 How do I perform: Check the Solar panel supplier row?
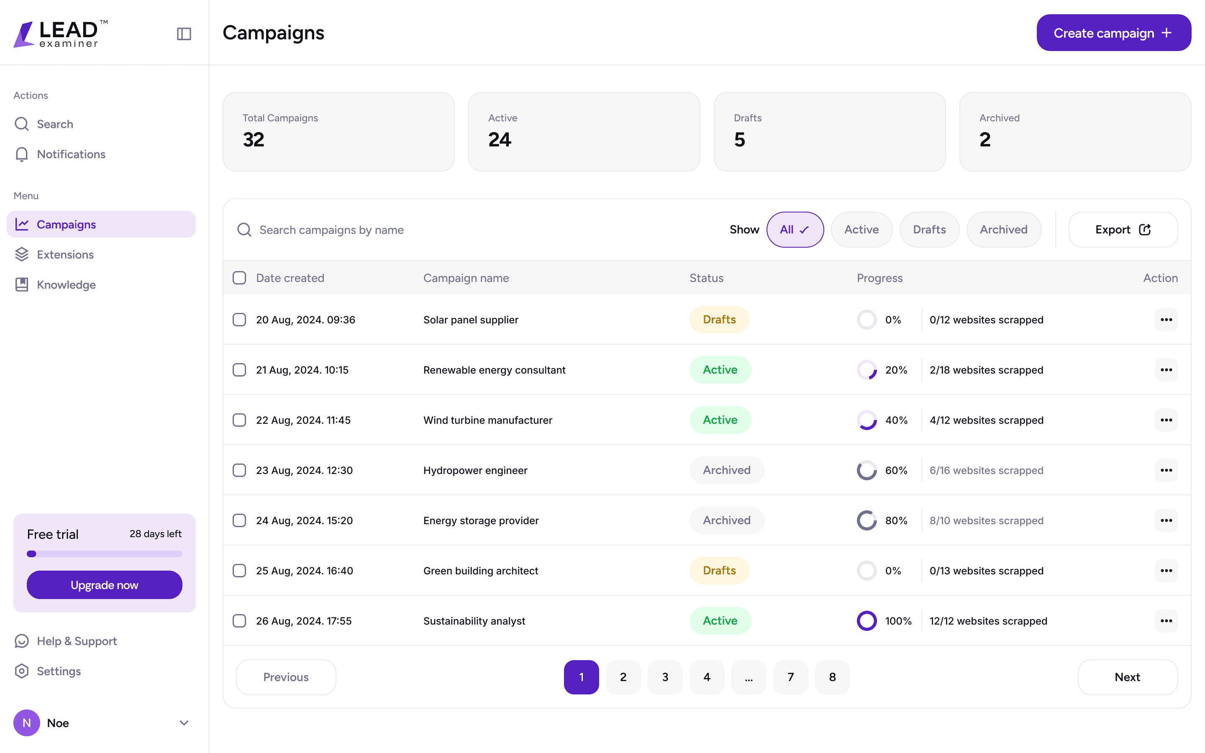(239, 320)
